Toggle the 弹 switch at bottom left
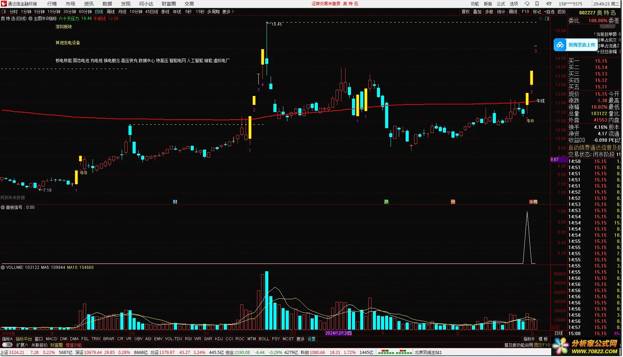The image size is (623, 357). [7, 345]
